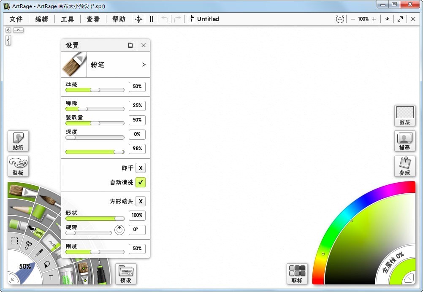The height and width of the screenshot is (292, 423).
Task: Open the 预设 presets panel
Action: point(125,273)
